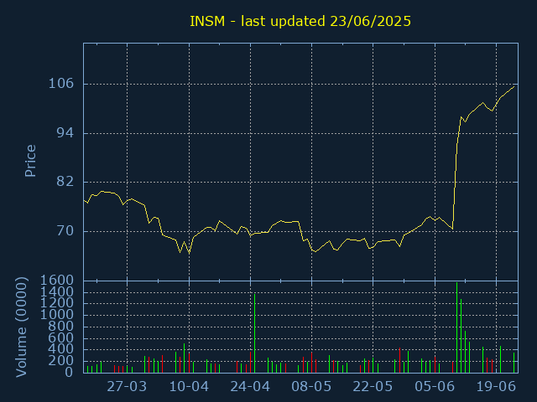
Task: Click the 70 price axis label
Action: pos(65,231)
